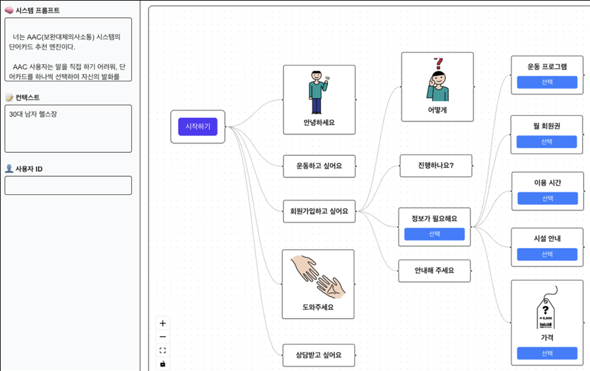Select the 운동하고 싶어요 node
The width and height of the screenshot is (590, 371).
pos(319,166)
